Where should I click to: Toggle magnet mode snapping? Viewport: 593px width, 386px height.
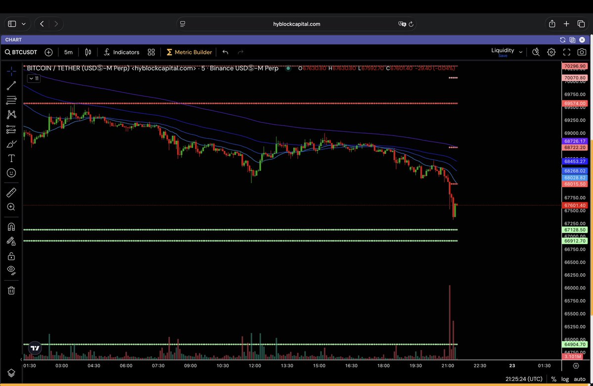(x=11, y=227)
